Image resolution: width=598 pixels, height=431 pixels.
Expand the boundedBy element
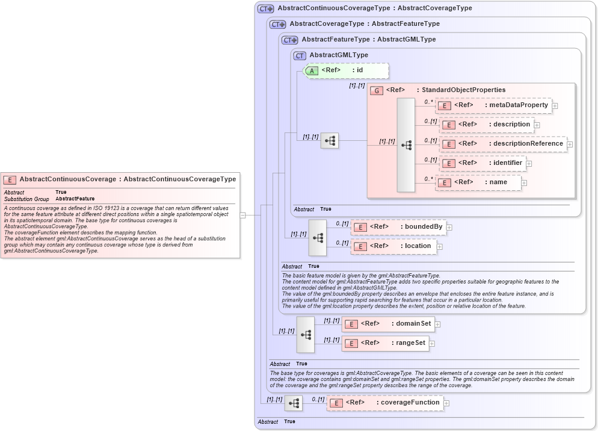tap(449, 228)
